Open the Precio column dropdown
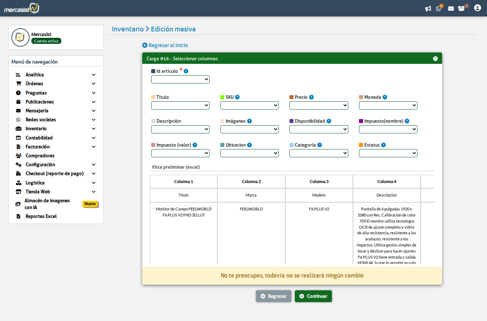Viewport: 487px width, 321px height. 319,105
